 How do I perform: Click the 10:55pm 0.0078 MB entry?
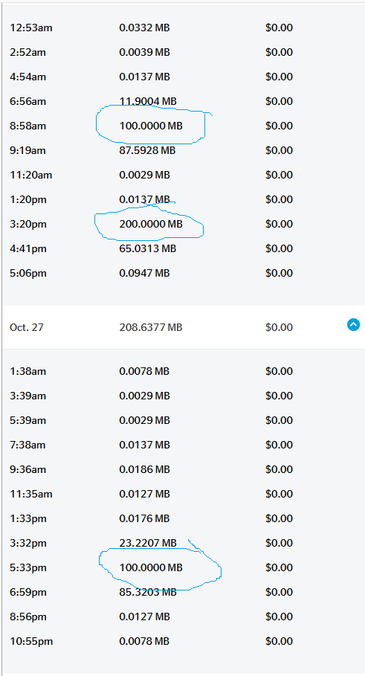point(144,642)
